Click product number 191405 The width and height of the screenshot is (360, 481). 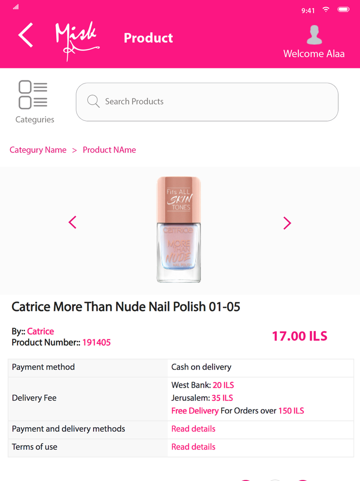click(96, 343)
